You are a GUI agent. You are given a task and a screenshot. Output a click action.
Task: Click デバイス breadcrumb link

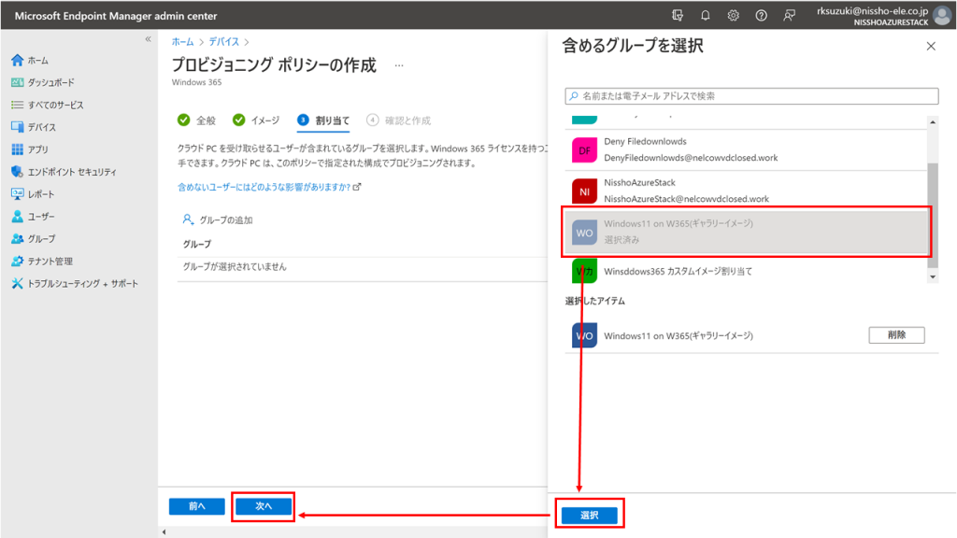tap(224, 41)
